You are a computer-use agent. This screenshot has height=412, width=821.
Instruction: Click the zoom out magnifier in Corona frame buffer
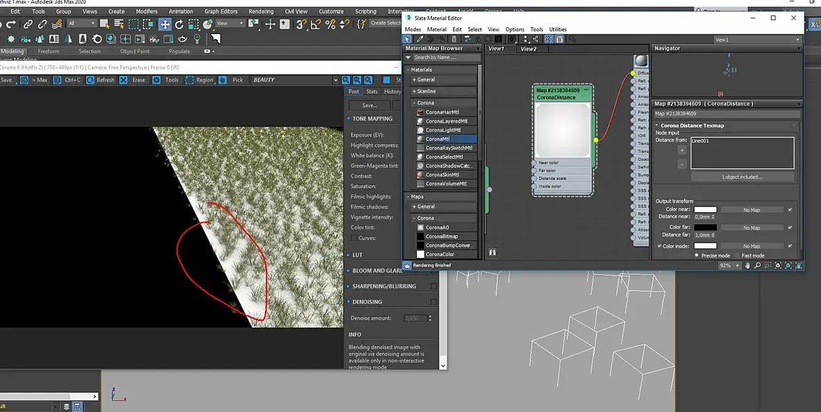point(357,80)
